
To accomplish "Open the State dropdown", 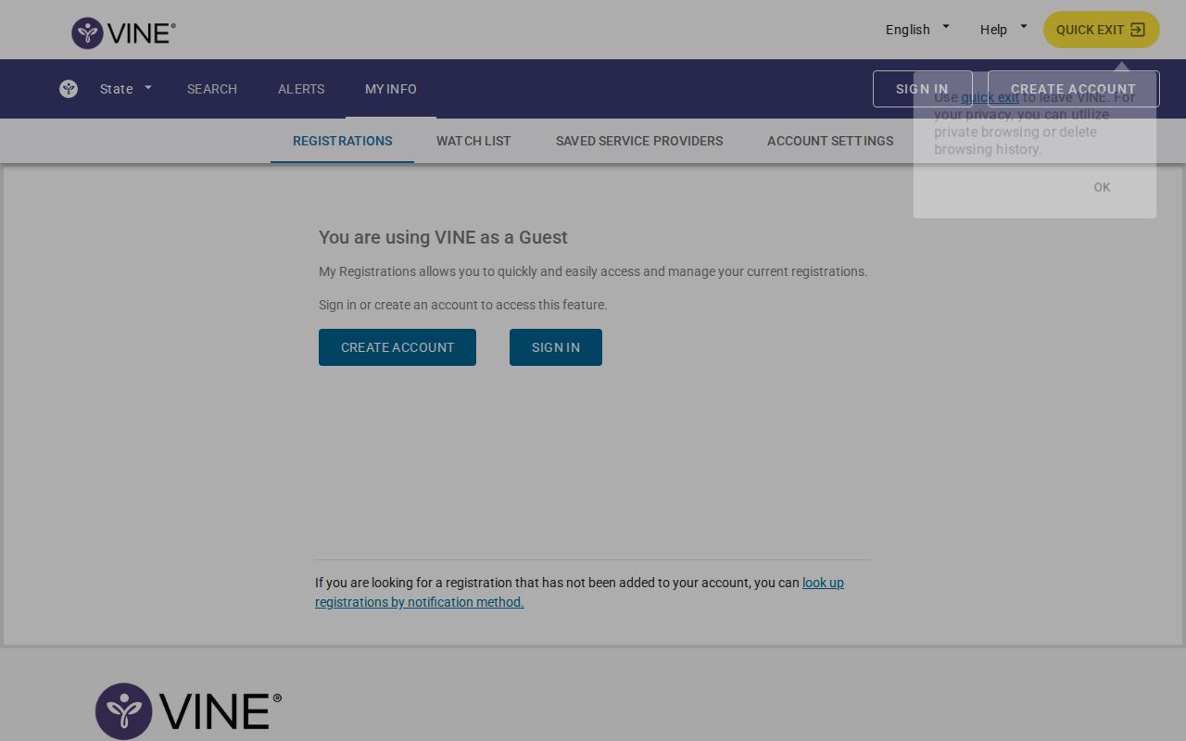I will [126, 89].
